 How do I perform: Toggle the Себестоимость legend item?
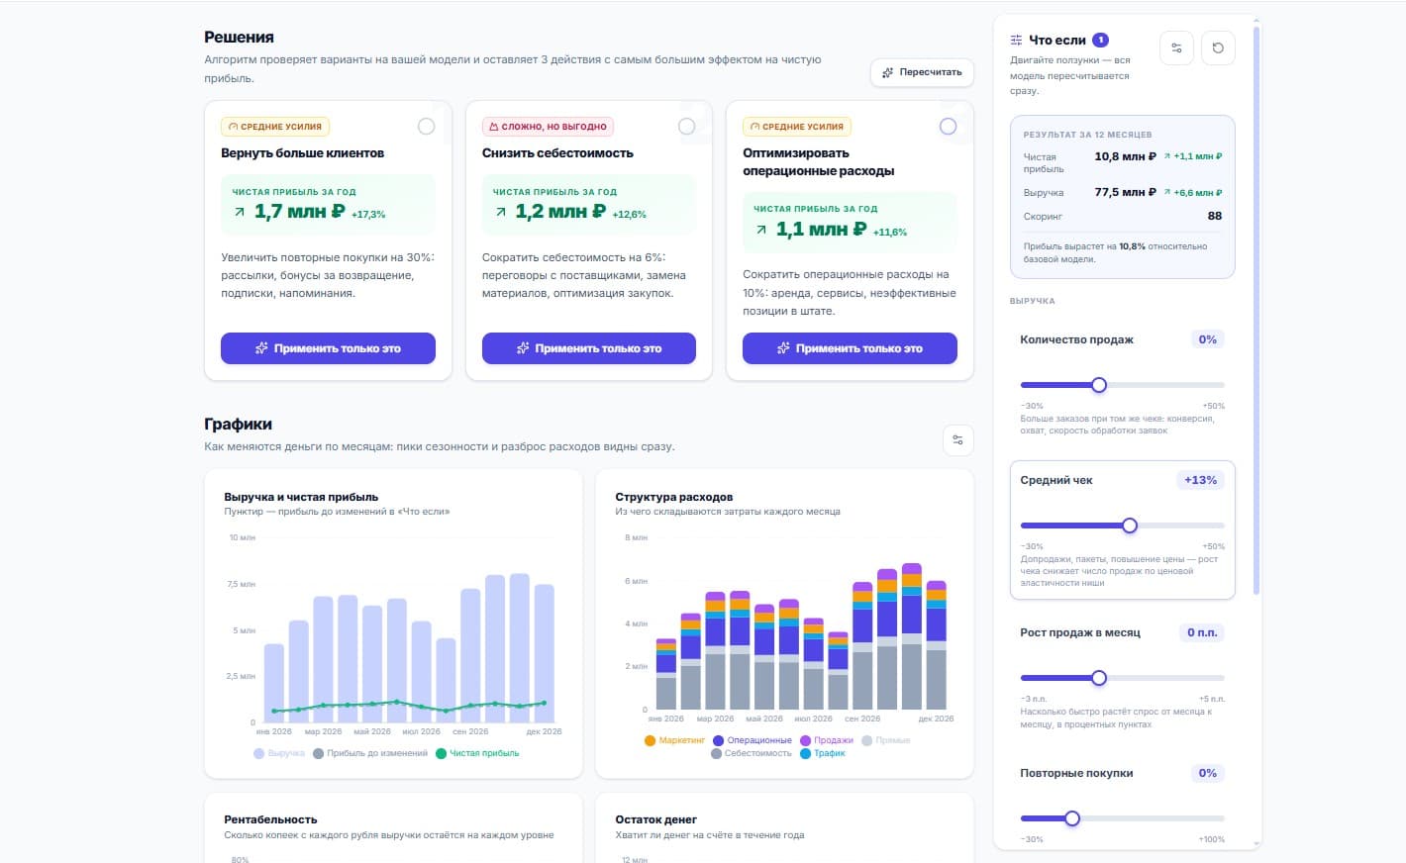(x=751, y=753)
